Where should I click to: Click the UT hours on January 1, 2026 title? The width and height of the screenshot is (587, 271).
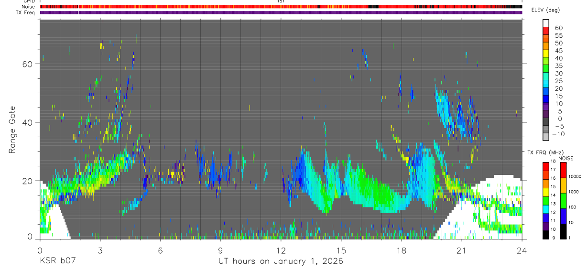[281, 261]
